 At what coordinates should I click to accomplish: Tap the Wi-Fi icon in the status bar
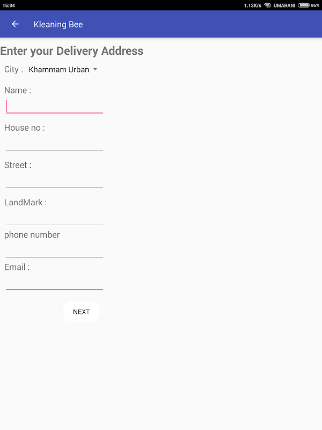point(267,5)
